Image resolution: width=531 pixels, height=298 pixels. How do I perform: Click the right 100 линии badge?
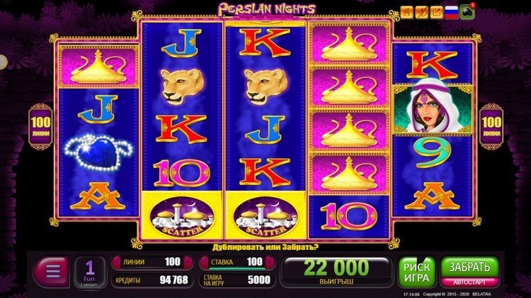(491, 126)
